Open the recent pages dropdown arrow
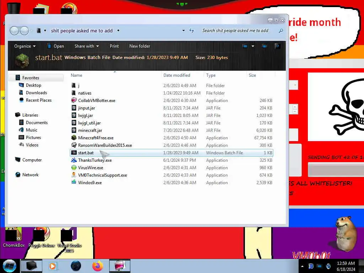 pos(31,31)
